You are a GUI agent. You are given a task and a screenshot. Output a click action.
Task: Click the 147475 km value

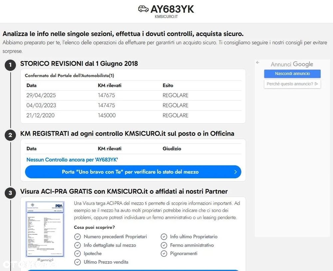[x=106, y=105]
